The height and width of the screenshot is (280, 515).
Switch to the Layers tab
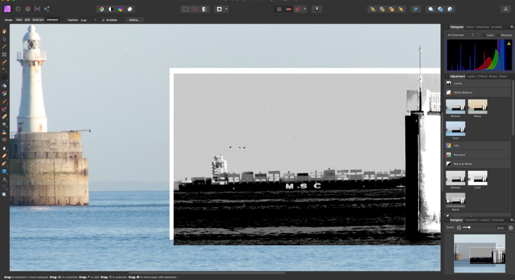pyautogui.click(x=471, y=76)
